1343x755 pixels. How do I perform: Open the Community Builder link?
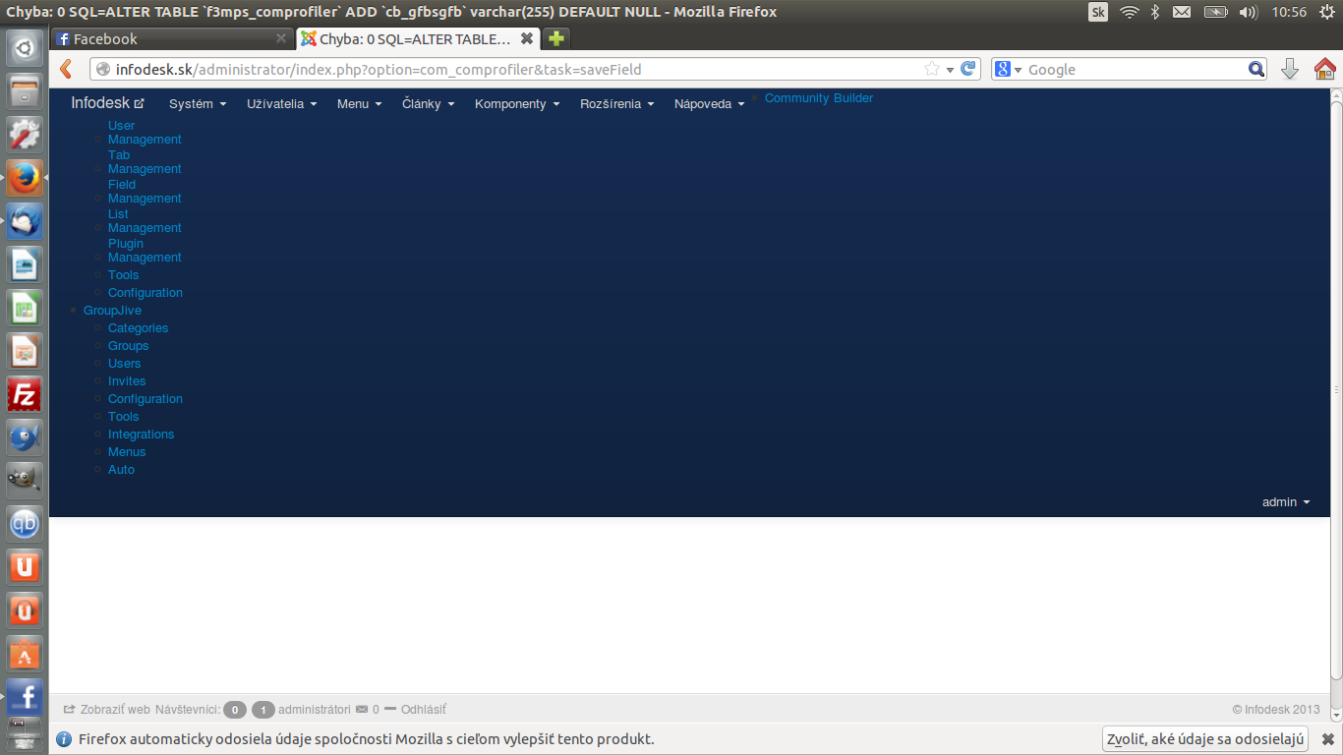tap(819, 98)
